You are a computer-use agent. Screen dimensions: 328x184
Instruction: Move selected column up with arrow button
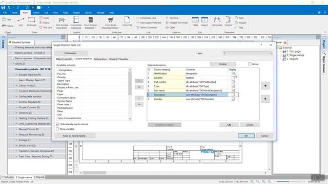(265, 85)
